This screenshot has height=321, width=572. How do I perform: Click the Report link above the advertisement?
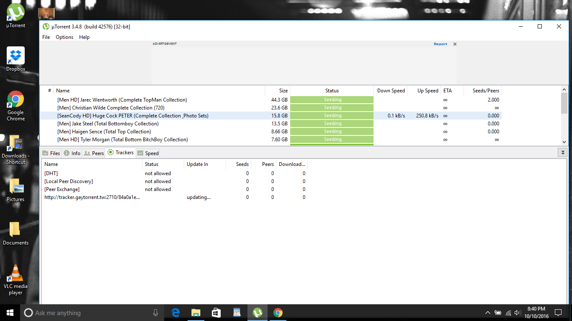coord(440,44)
